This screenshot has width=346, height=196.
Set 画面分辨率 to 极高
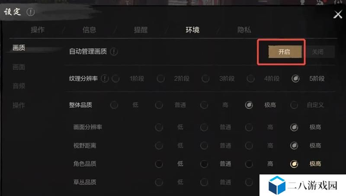(294, 127)
